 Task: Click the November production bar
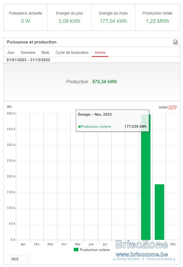[x=159, y=212]
